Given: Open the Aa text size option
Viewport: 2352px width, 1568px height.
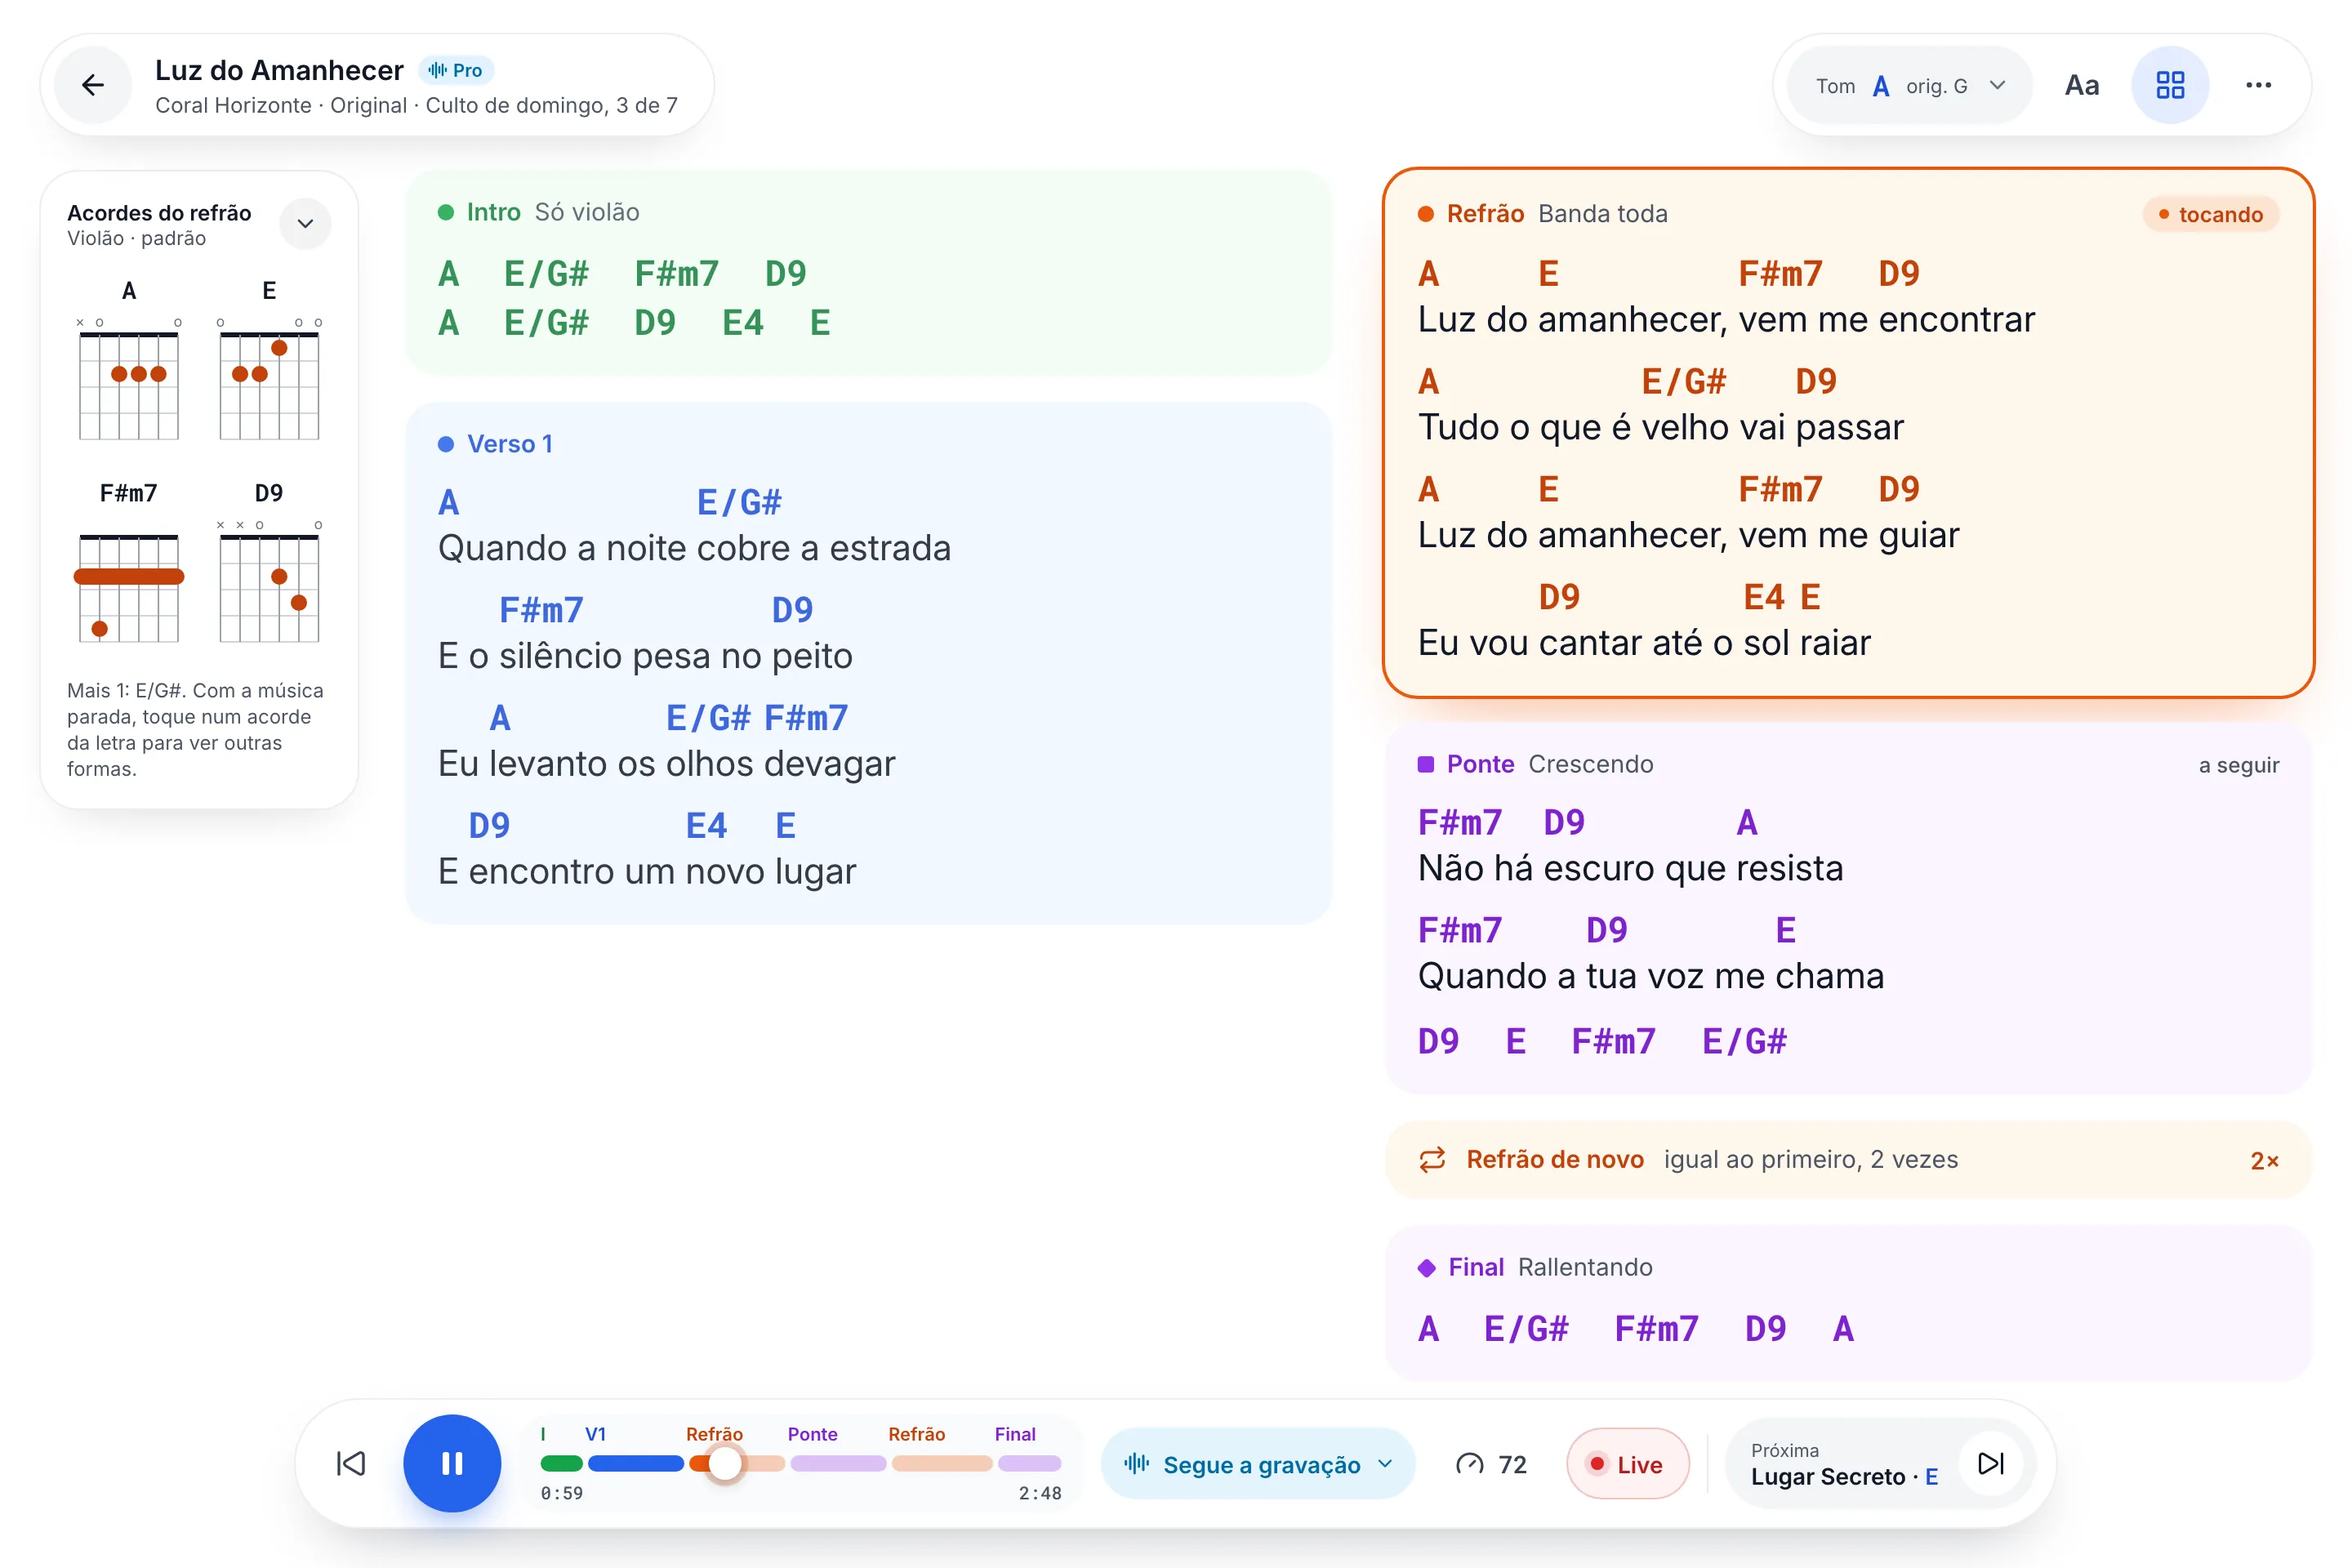Looking at the screenshot, I should tap(2082, 85).
